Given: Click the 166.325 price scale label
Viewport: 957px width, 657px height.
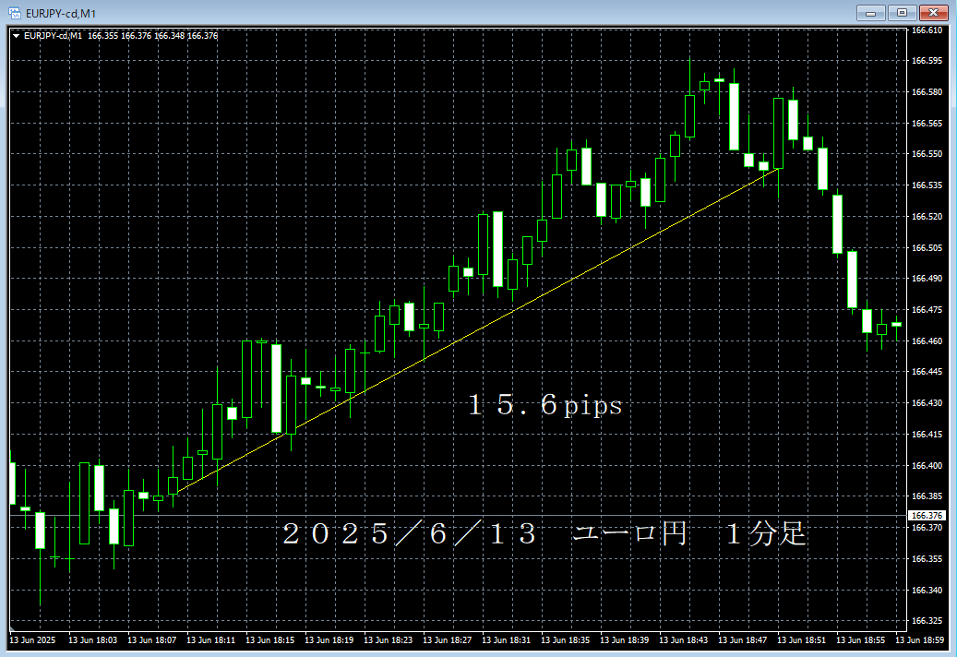Looking at the screenshot, I should [x=927, y=621].
